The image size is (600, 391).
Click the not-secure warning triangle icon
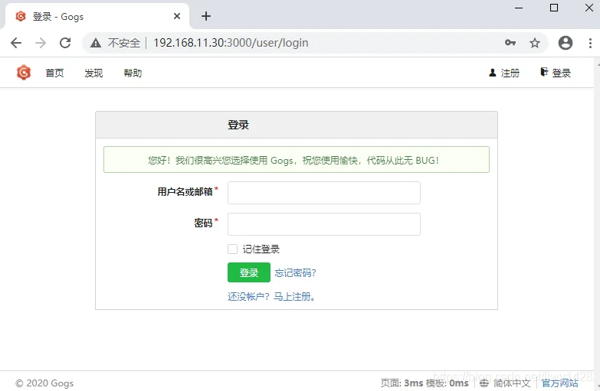pos(96,43)
